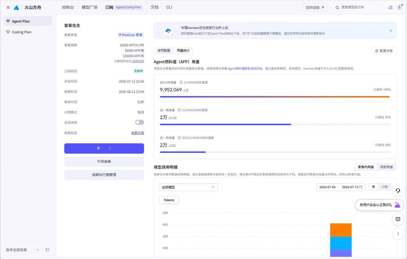The height and width of the screenshot is (259, 407).
Task: Open the 说明文档 link
Action: click(x=138, y=61)
